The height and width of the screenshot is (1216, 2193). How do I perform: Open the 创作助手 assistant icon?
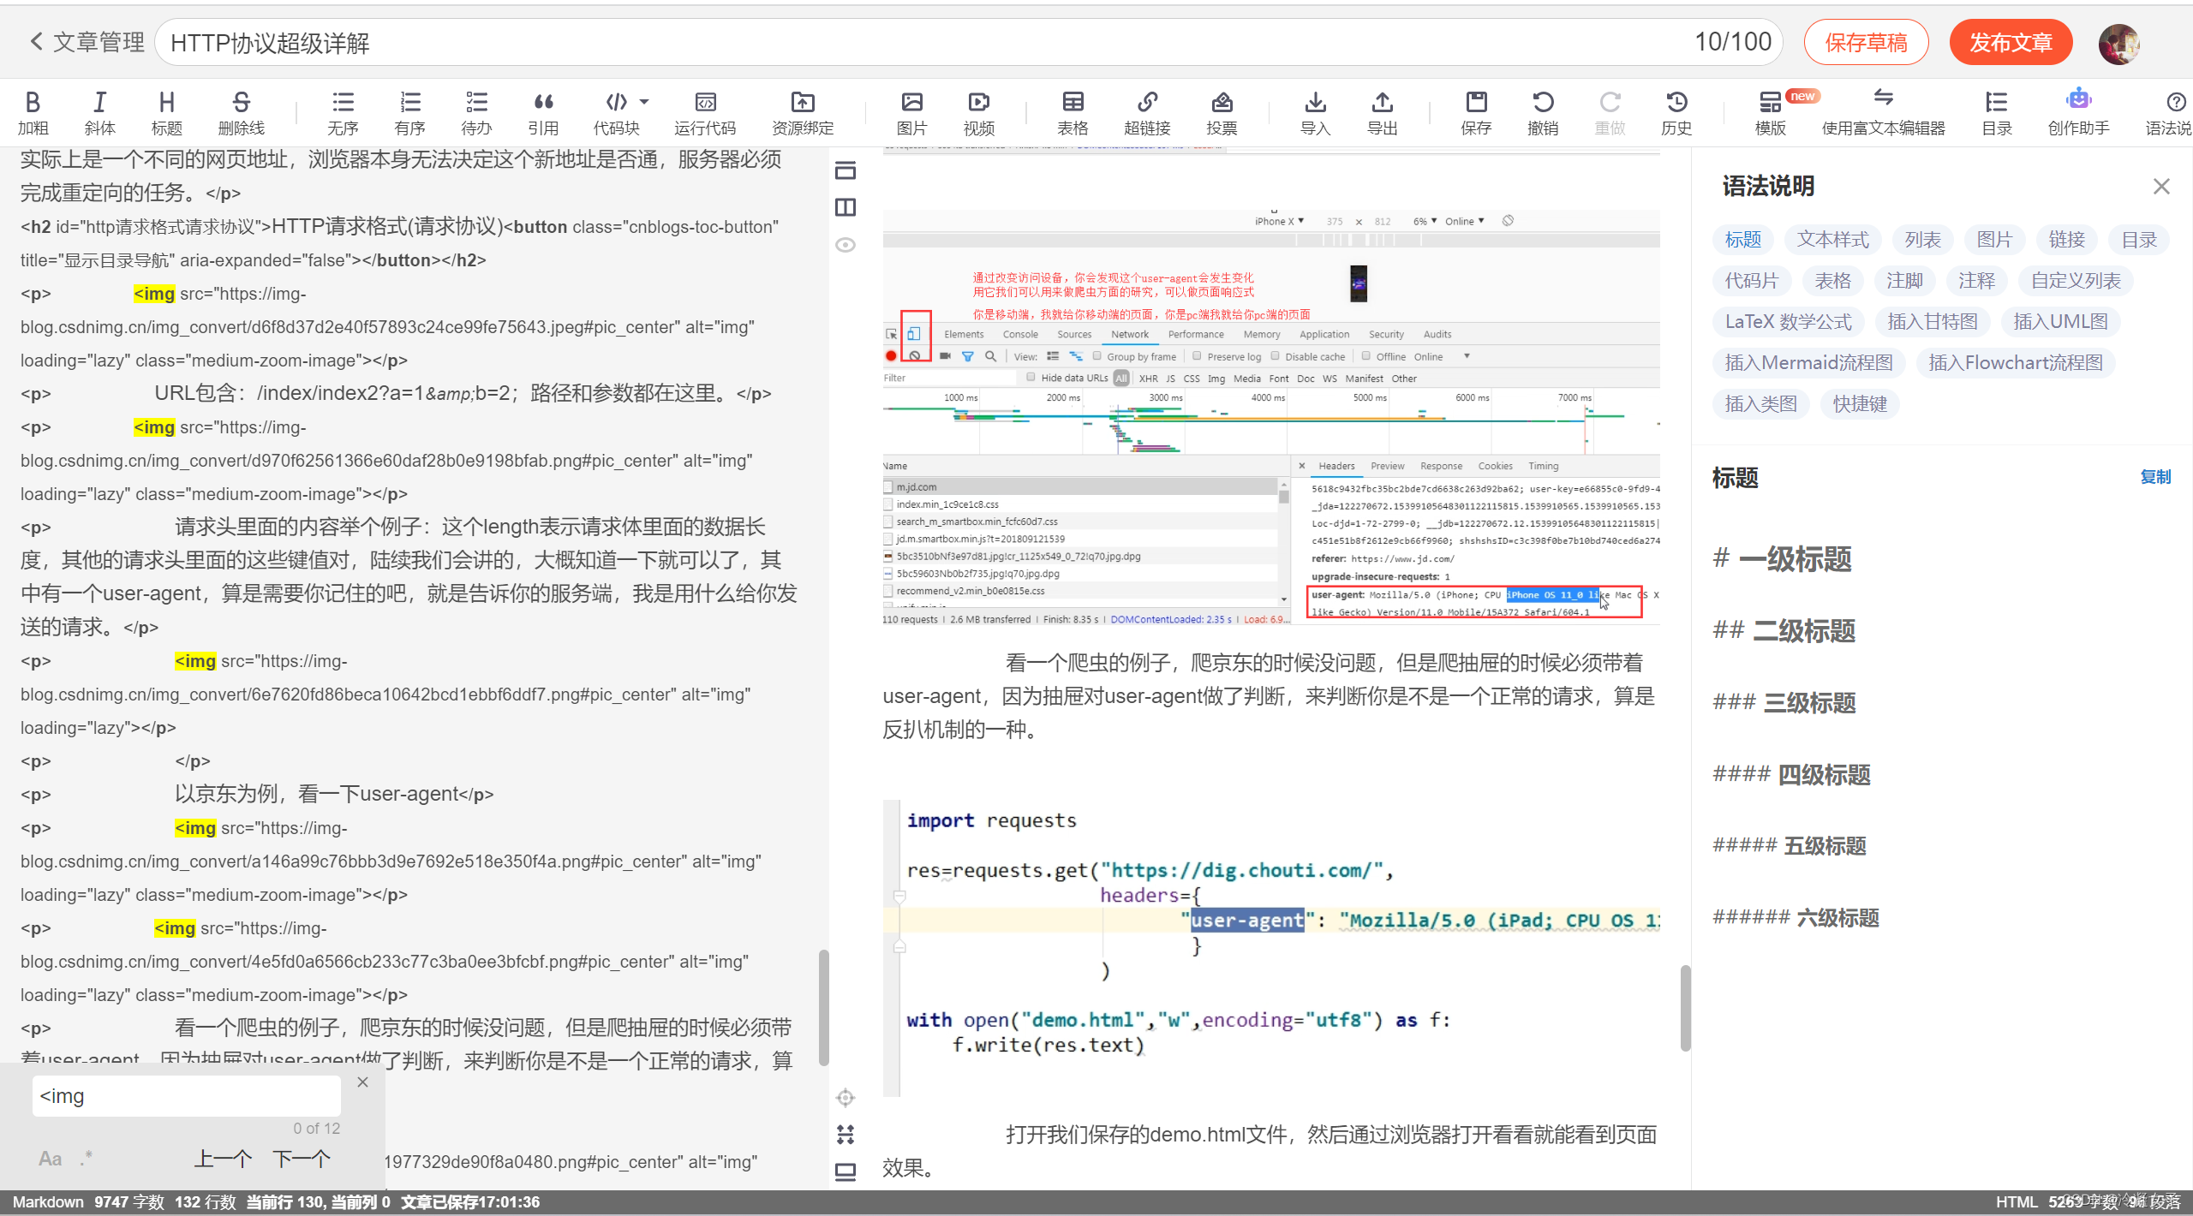coord(2077,111)
